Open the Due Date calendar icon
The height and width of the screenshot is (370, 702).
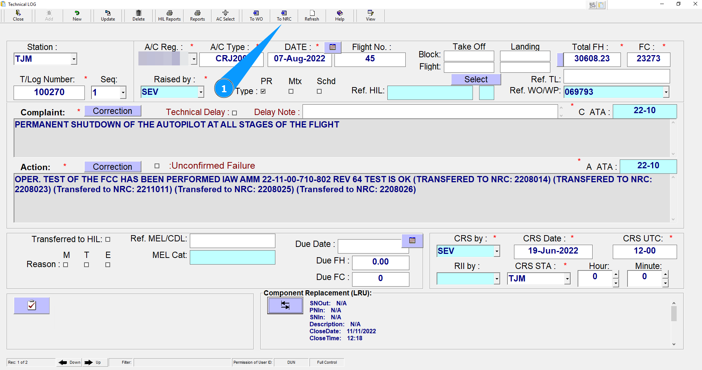coord(412,240)
